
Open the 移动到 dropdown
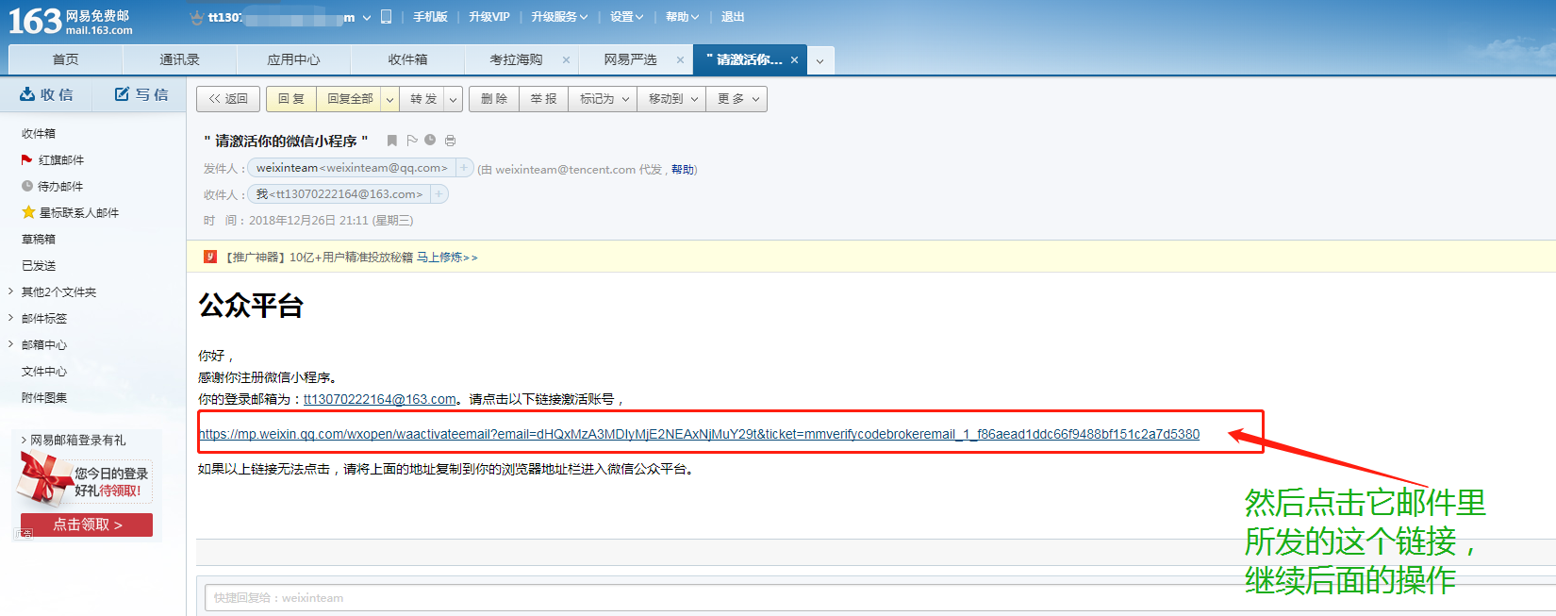pyautogui.click(x=671, y=99)
